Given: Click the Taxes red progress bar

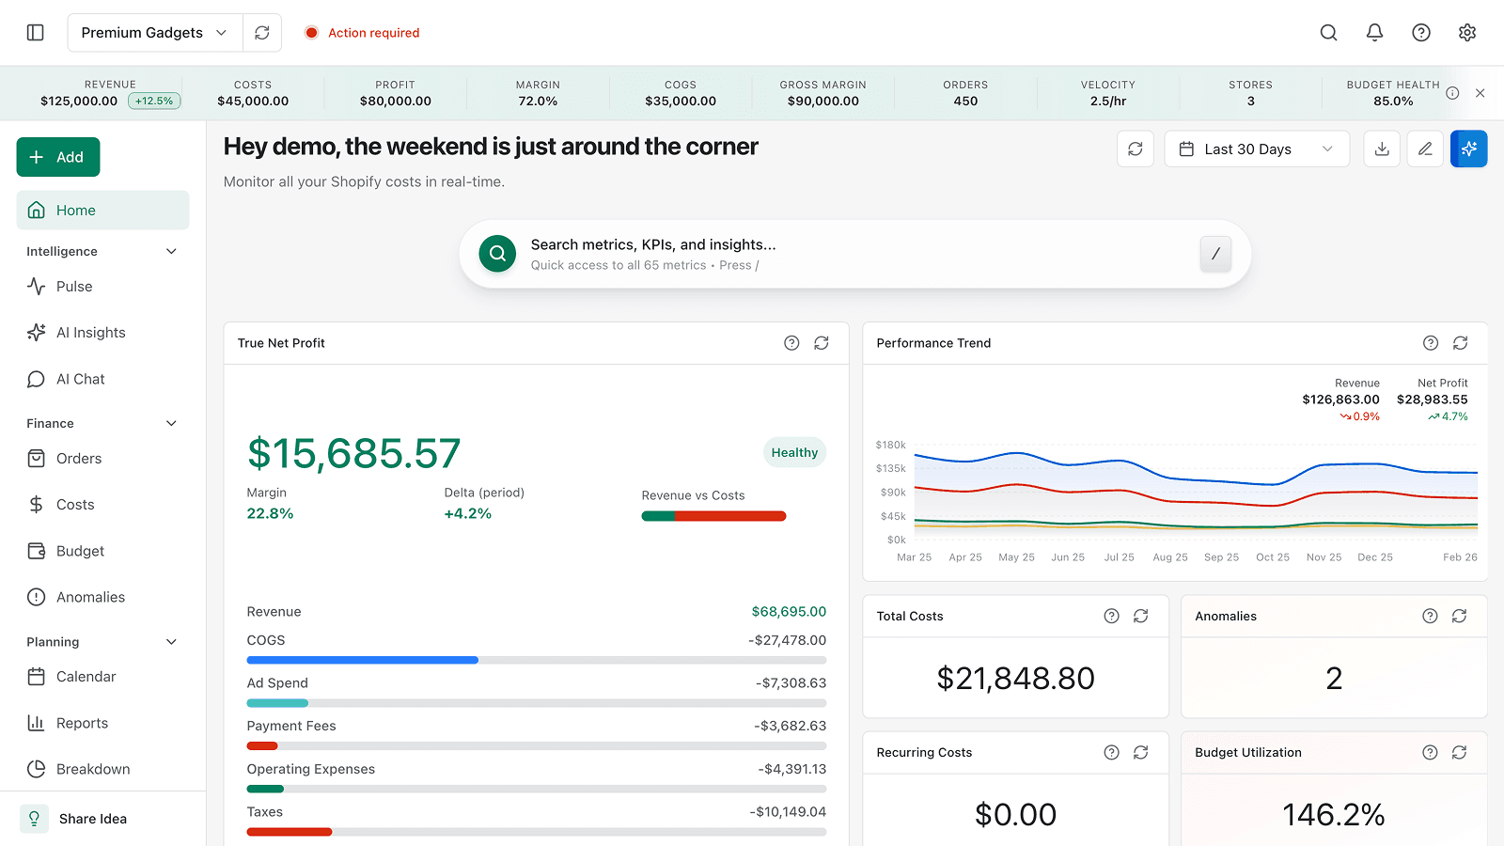Looking at the screenshot, I should [x=290, y=832].
